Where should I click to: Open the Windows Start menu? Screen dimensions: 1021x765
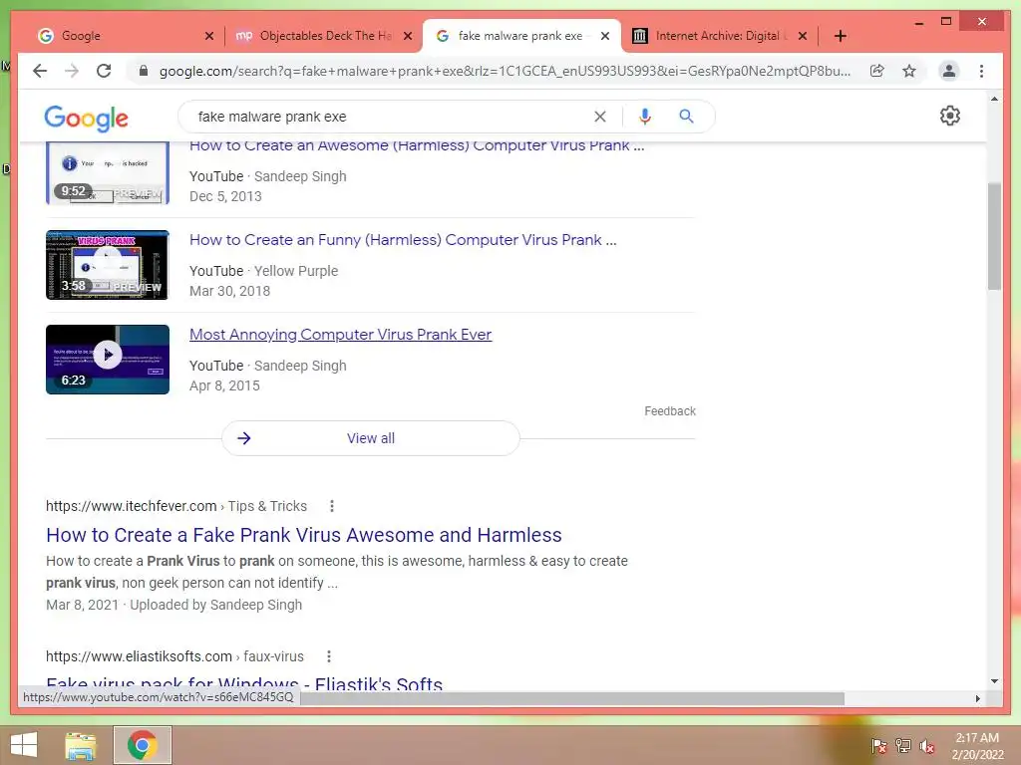point(24,745)
